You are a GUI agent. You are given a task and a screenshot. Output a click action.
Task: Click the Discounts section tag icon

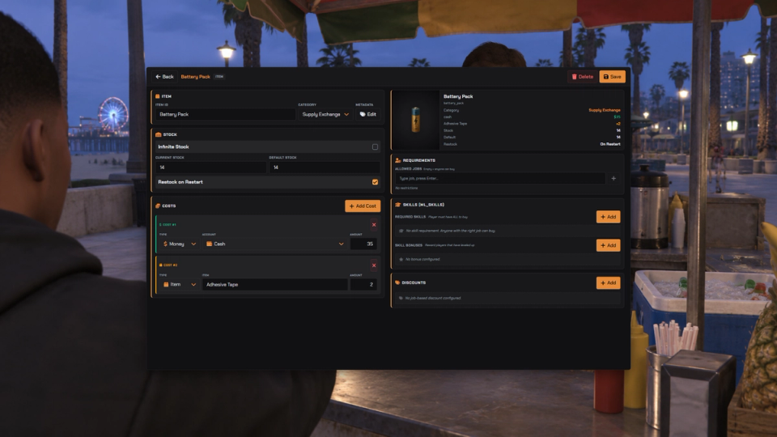coord(397,283)
